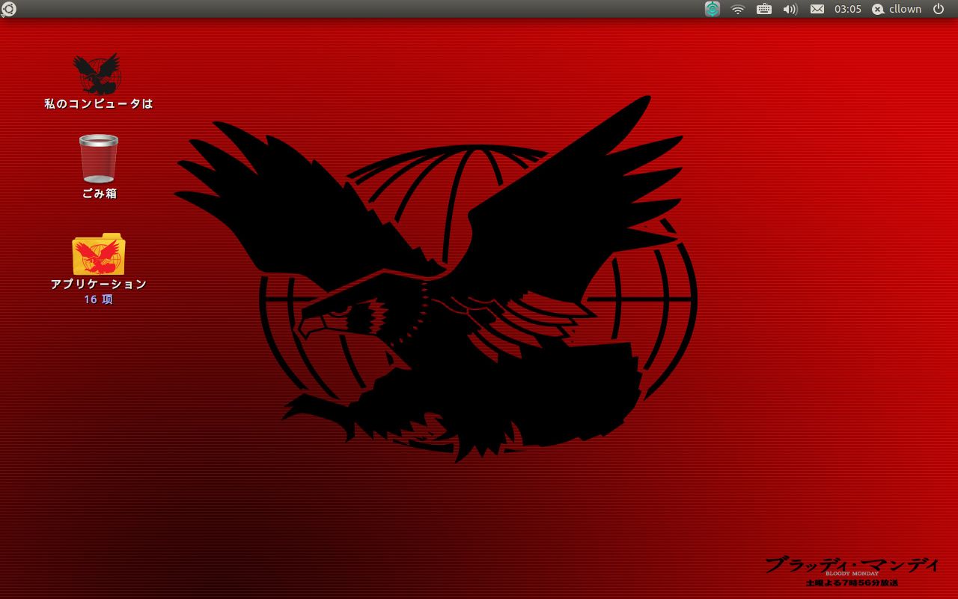The width and height of the screenshot is (958, 599).
Task: Click the chat status icon beside cllown
Action: [x=878, y=9]
